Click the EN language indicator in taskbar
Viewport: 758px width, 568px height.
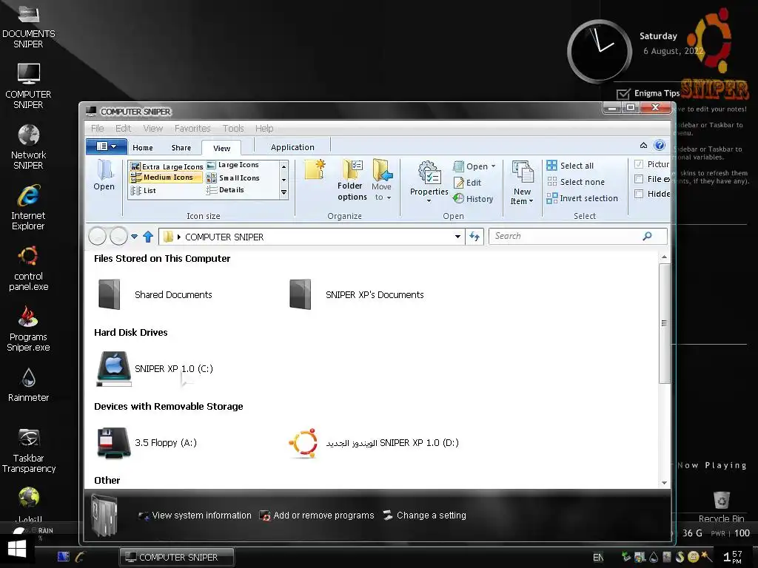(598, 558)
